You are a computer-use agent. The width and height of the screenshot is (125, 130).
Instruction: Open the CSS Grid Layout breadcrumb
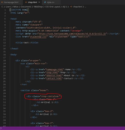coord(52,7)
